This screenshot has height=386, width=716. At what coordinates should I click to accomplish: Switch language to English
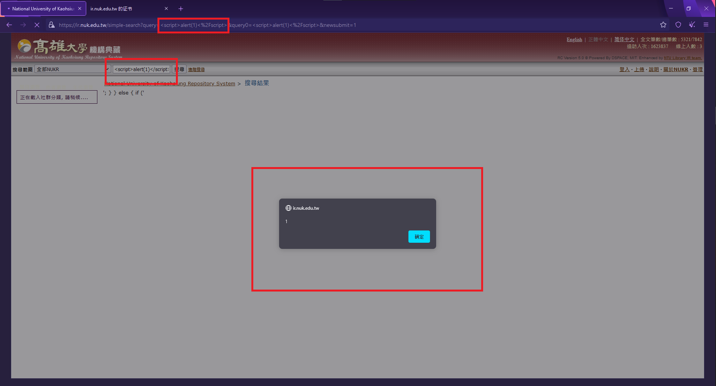coord(574,40)
